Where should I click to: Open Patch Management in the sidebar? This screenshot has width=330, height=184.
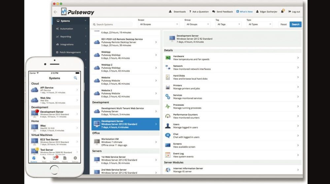tap(71, 52)
